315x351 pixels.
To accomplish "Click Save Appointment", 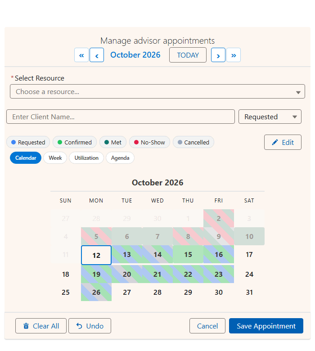I will [x=266, y=326].
